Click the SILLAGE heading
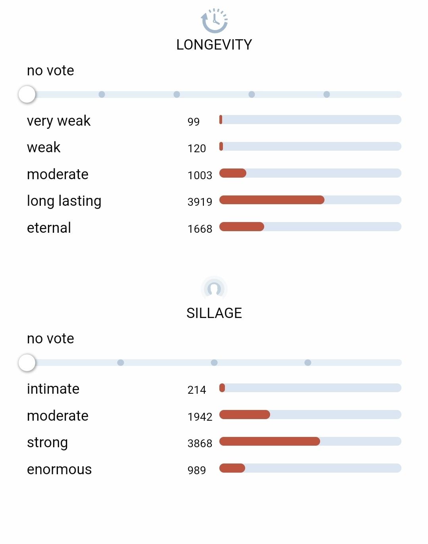428x544 pixels. point(214,313)
